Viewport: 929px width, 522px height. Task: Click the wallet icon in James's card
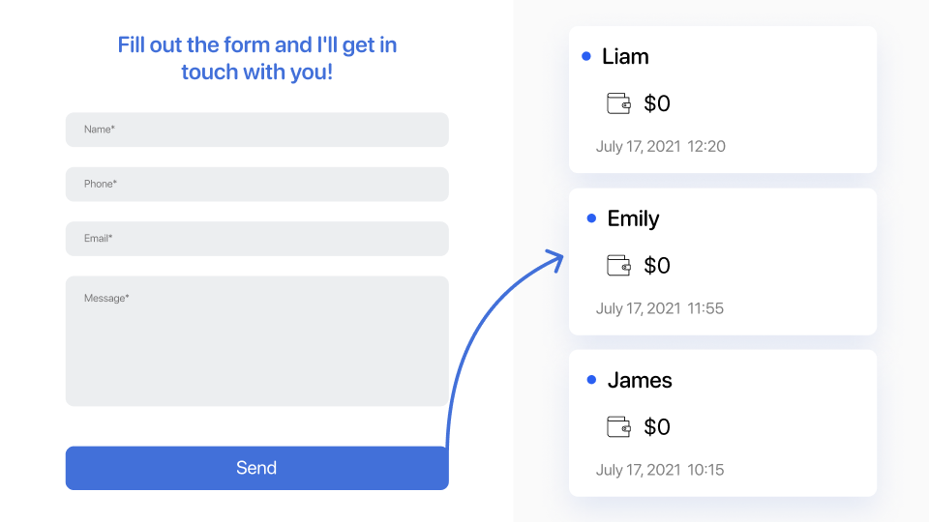click(x=618, y=426)
